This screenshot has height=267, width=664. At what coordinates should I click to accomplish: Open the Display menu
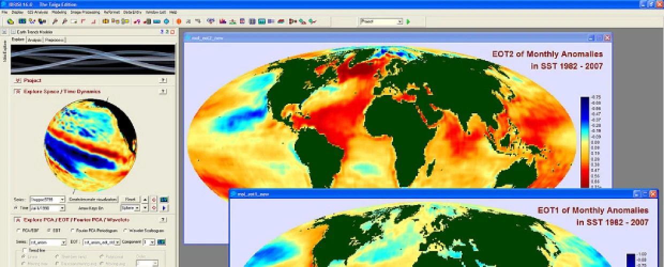click(17, 12)
